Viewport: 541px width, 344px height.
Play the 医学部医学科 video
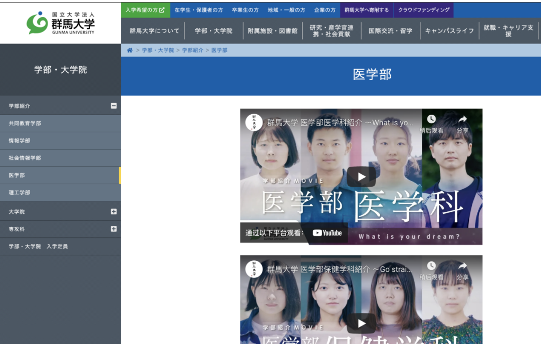coord(361,177)
